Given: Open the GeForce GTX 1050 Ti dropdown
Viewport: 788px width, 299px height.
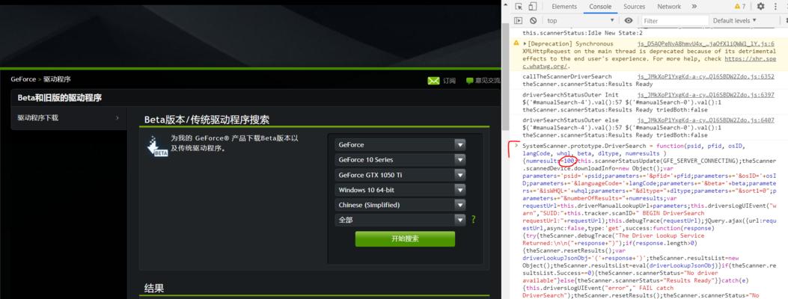Looking at the screenshot, I should coord(400,175).
